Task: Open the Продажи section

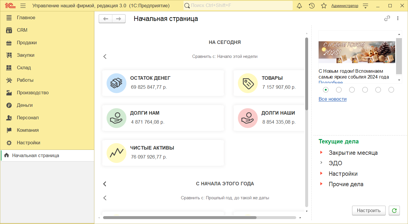Action: tap(47, 42)
